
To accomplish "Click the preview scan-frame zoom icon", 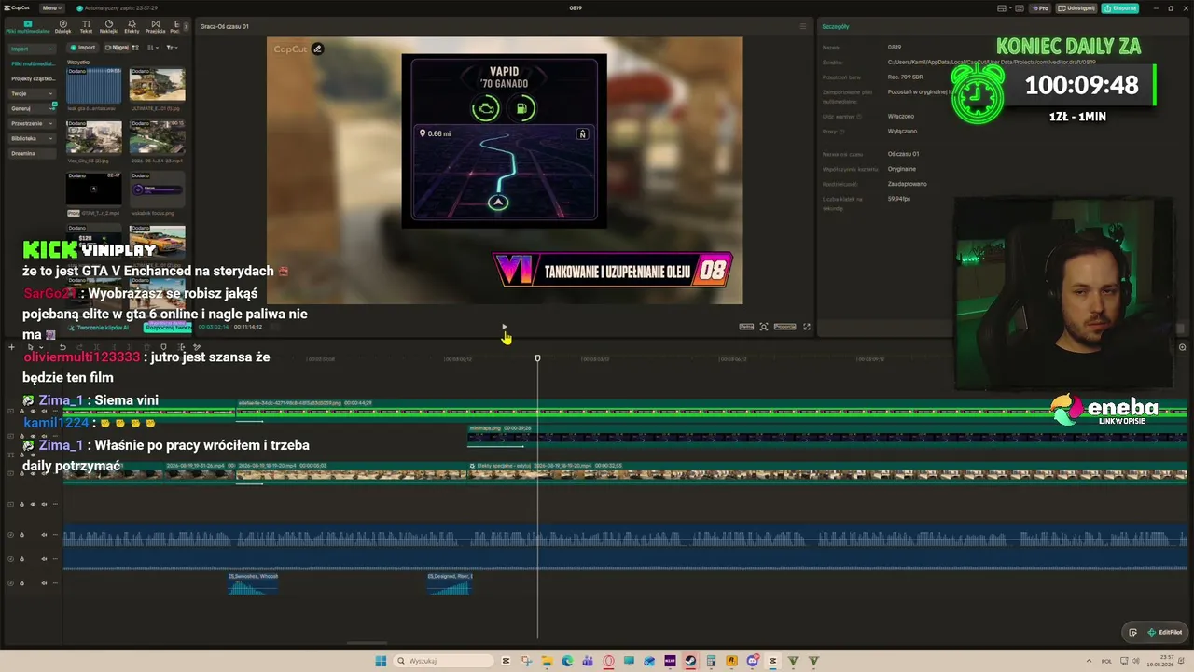I will pyautogui.click(x=764, y=327).
